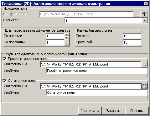Click the По пикетам input field
150x116 pixels.
pos(55,36)
